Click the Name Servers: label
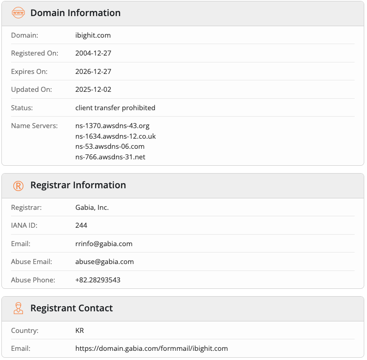Viewport: 367px width, 360px height. point(34,126)
